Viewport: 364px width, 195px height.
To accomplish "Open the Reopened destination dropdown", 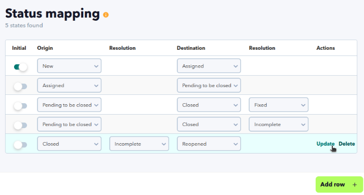I will coord(209,144).
